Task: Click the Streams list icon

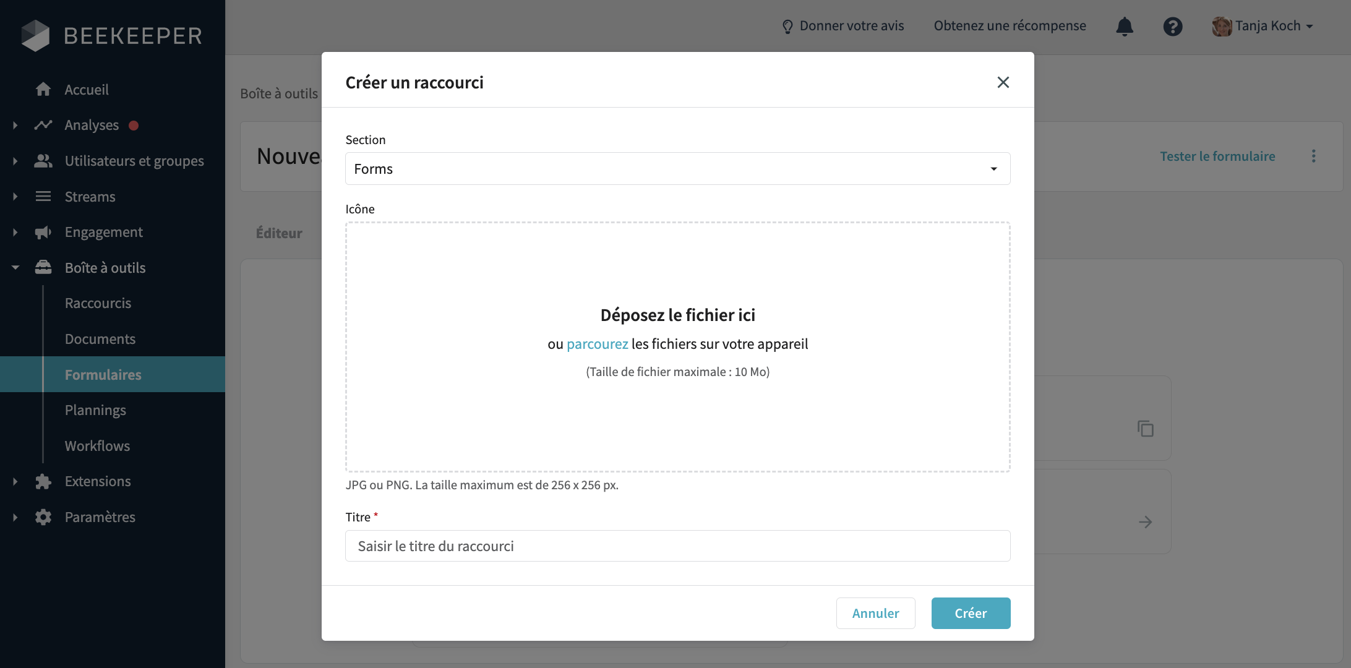Action: (x=43, y=196)
